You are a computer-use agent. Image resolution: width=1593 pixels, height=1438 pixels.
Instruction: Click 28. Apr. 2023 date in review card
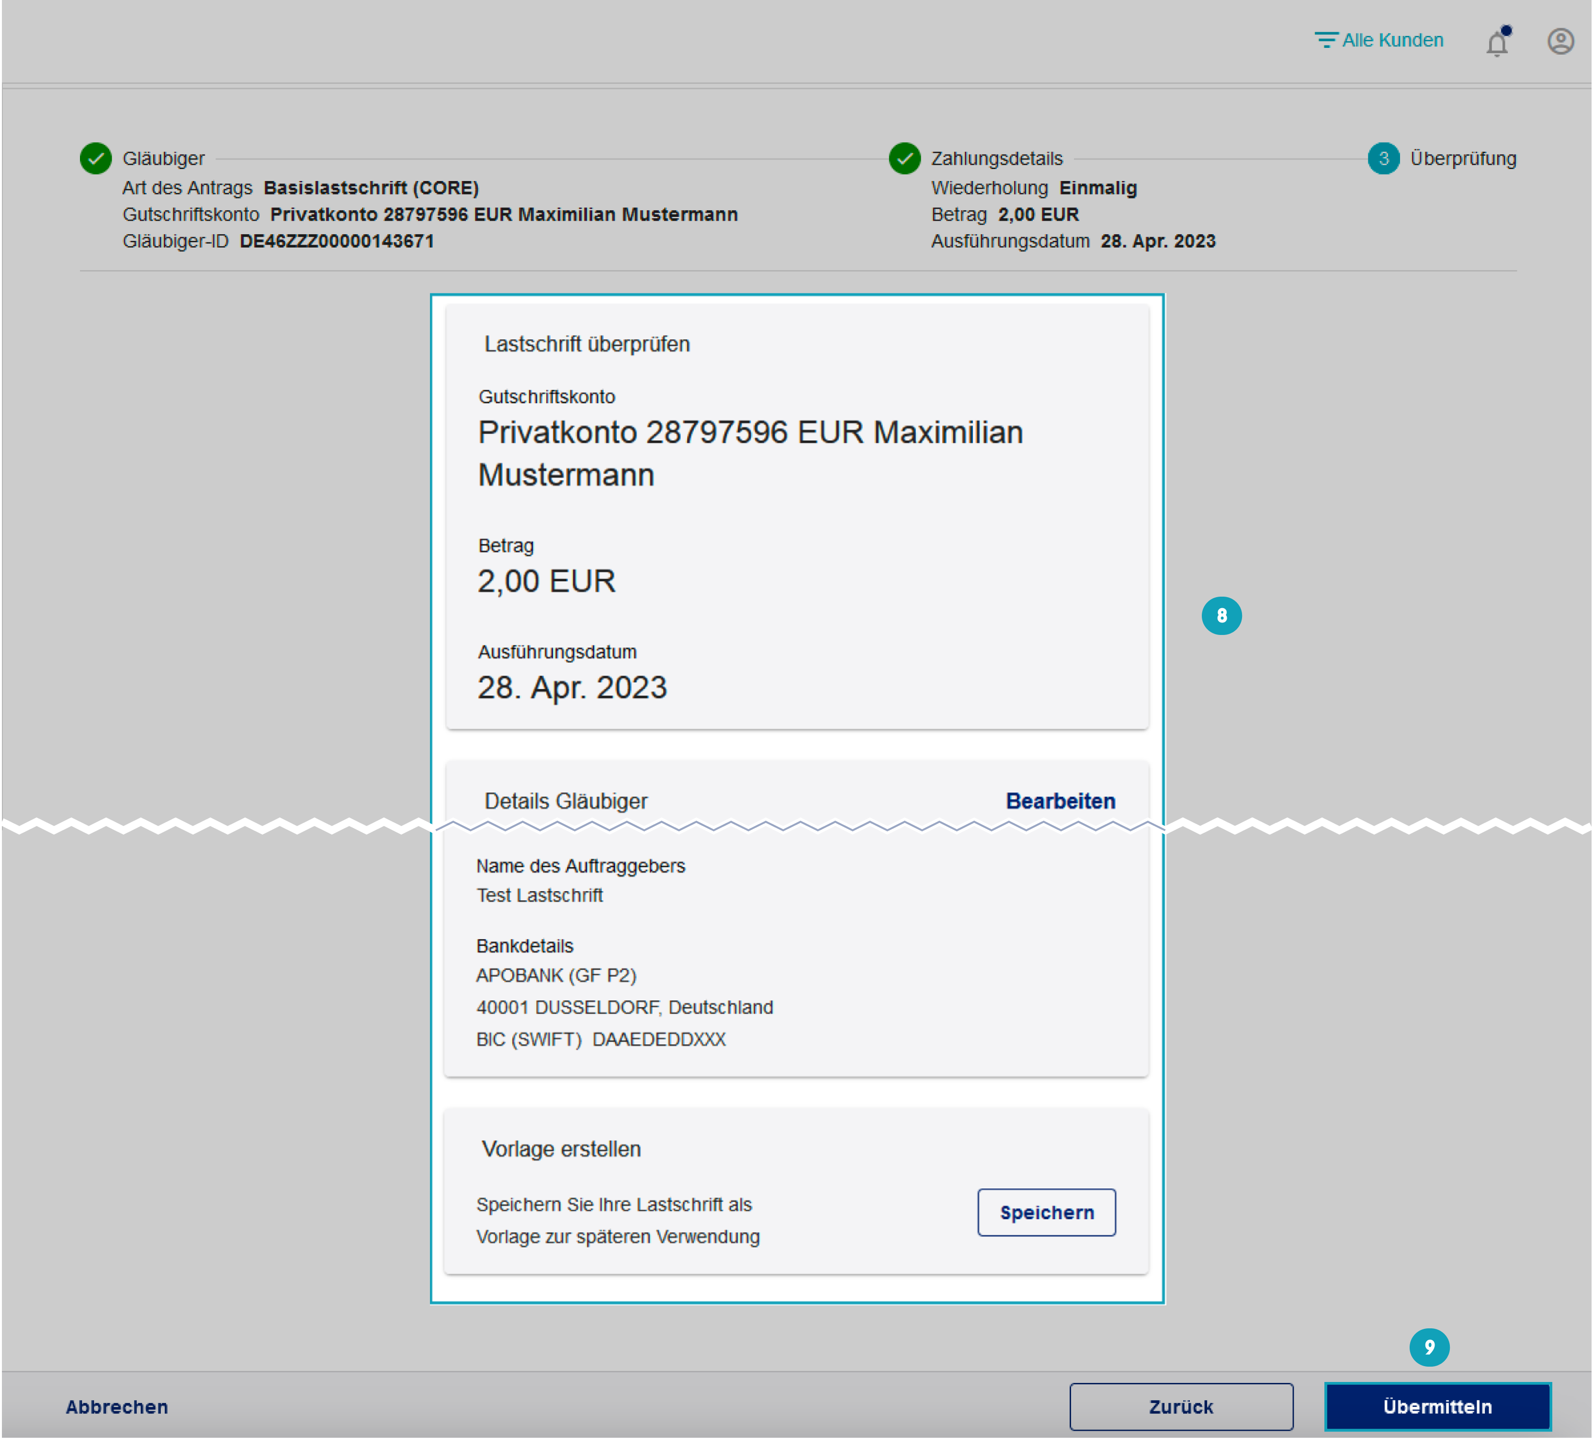[573, 688]
